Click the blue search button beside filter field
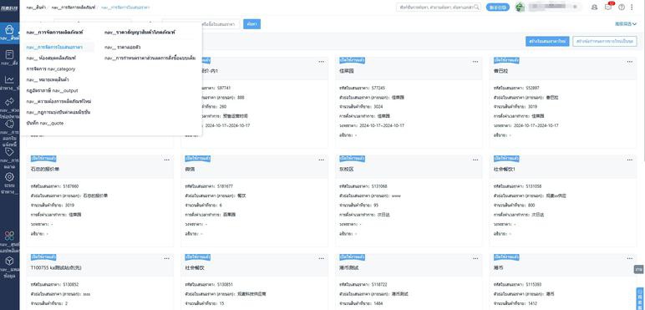Viewport: 645px width, 310px height. [x=251, y=24]
